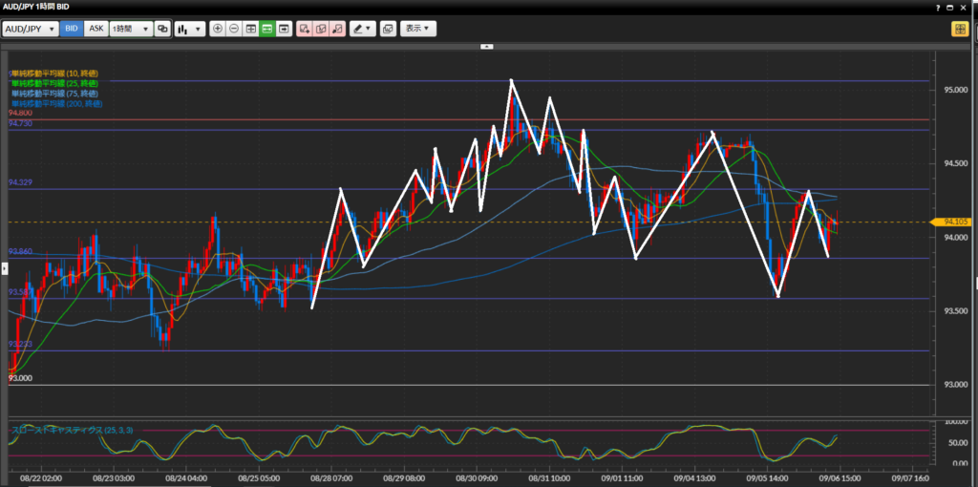Switch price display to ASK
Viewport: 978px width, 487px height.
96,29
